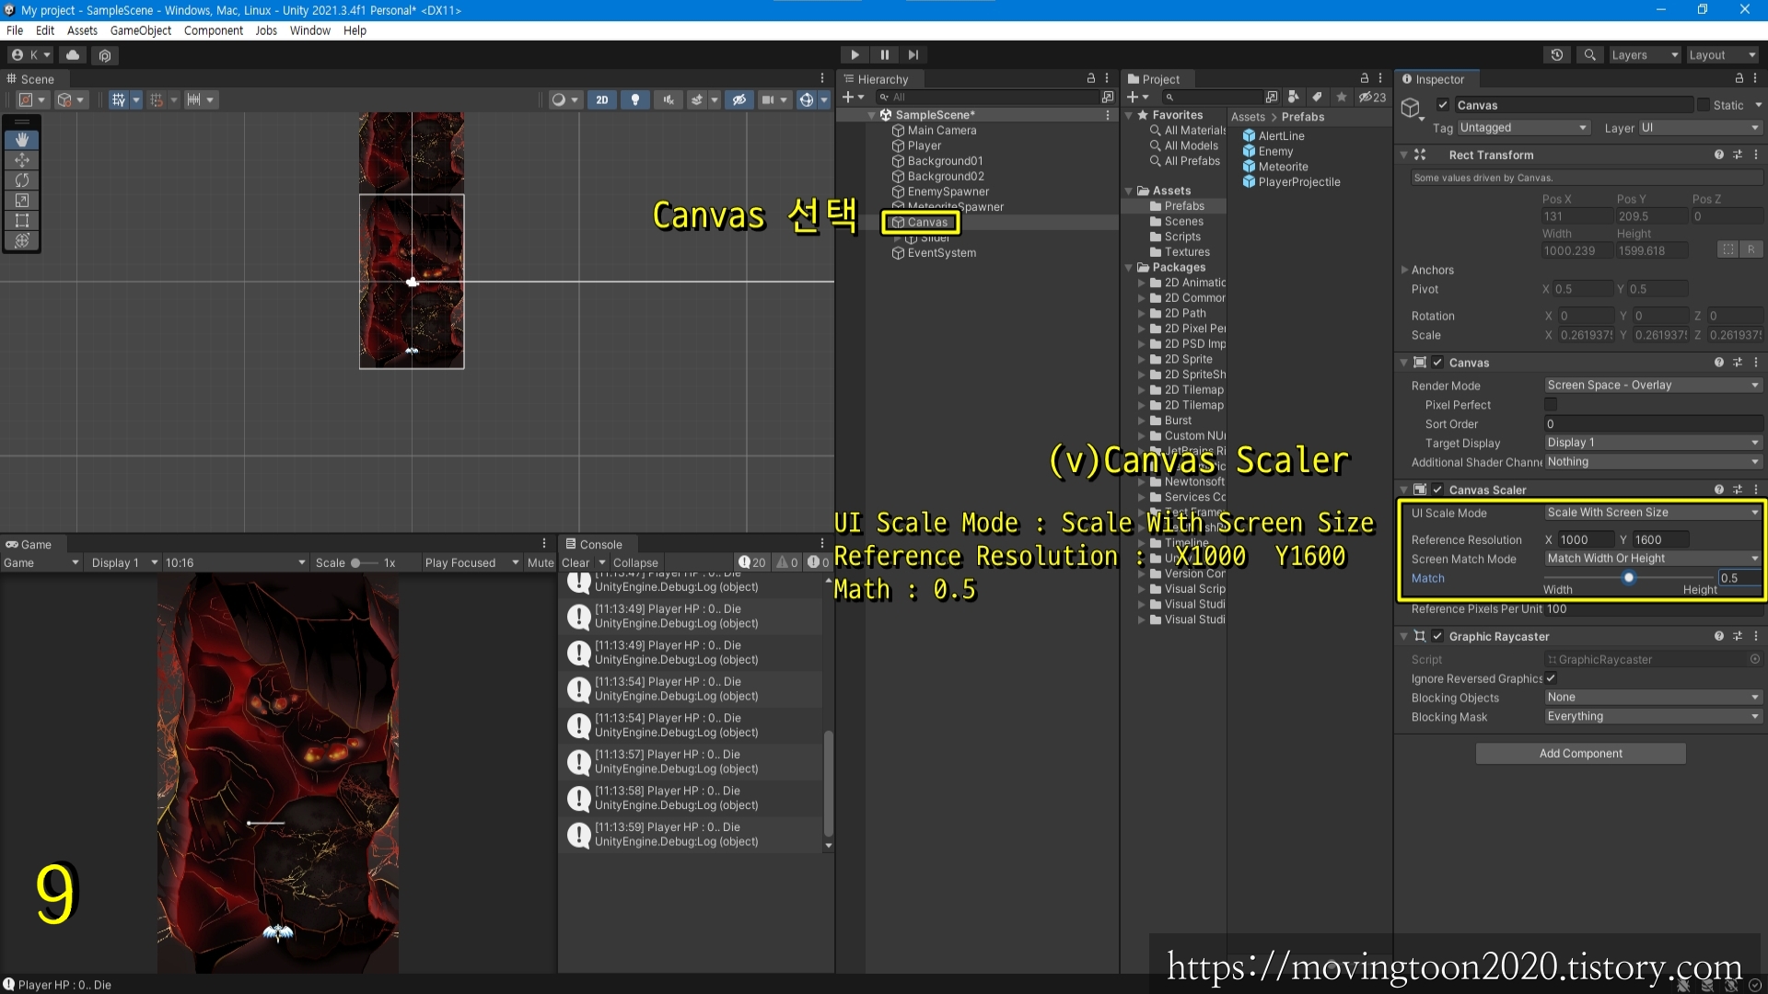Image resolution: width=1768 pixels, height=994 pixels.
Task: Click the Add Component button
Action: pyautogui.click(x=1581, y=753)
